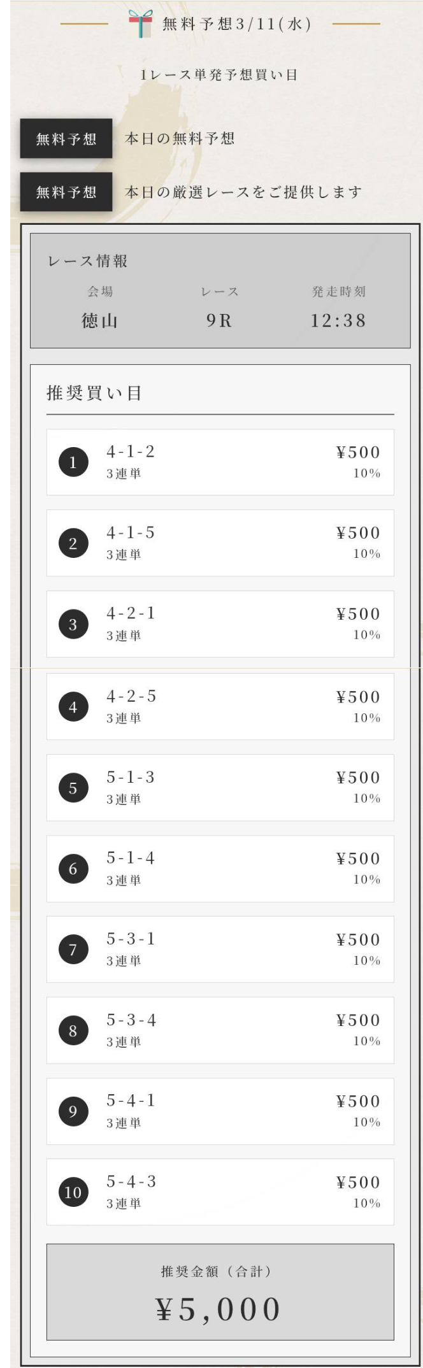Screen dimensions: 423x1368
Task: Click the number 1 circle badge
Action: (73, 462)
